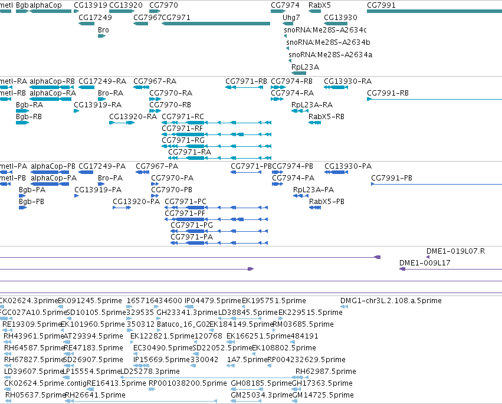
Task: Select the CG7971-PG protein feature
Action: 219,231
